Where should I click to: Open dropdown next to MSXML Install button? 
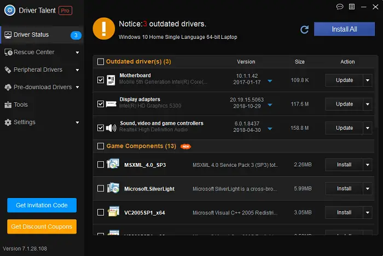367,165
